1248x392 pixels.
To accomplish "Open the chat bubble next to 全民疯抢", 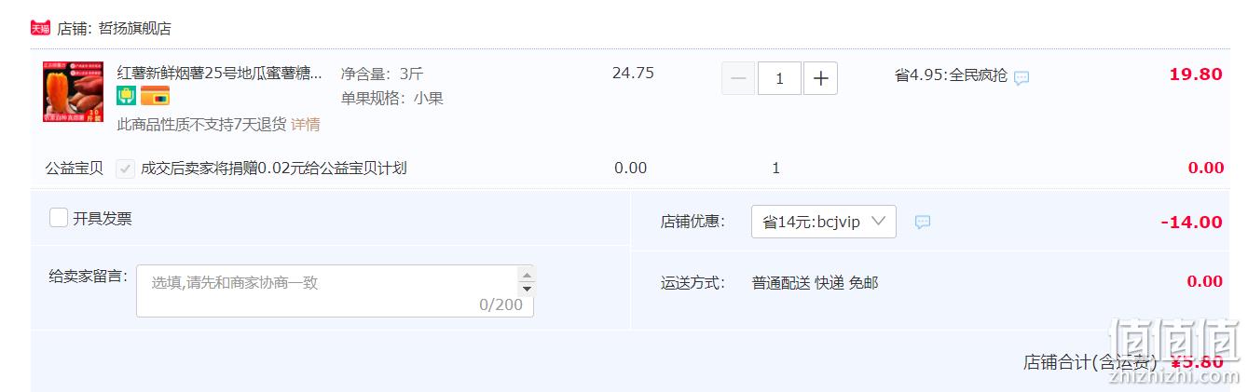I will [x=1022, y=78].
